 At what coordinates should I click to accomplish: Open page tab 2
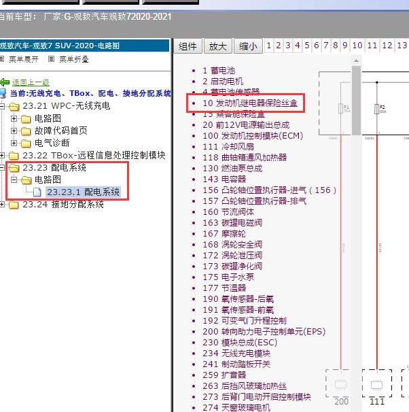click(x=279, y=46)
